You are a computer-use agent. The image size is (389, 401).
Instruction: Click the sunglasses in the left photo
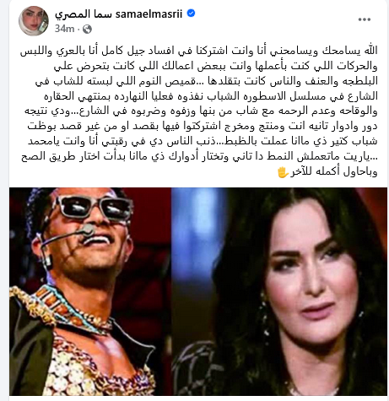click(95, 207)
